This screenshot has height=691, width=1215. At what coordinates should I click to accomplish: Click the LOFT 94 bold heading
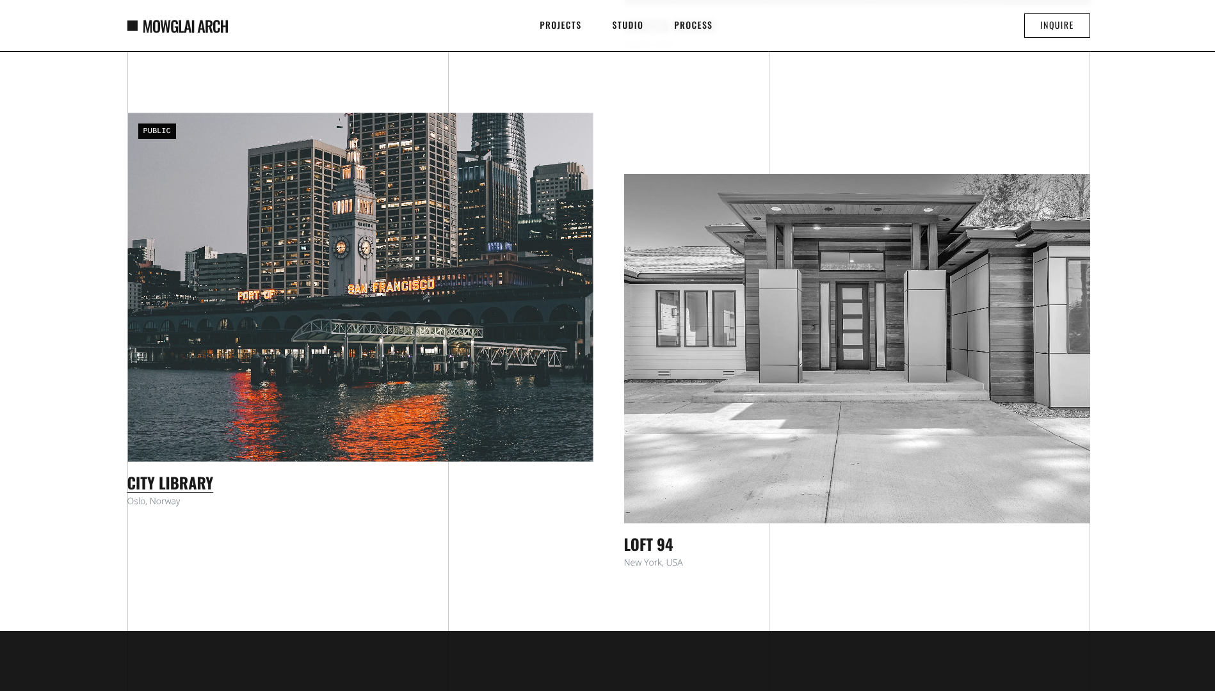[648, 545]
